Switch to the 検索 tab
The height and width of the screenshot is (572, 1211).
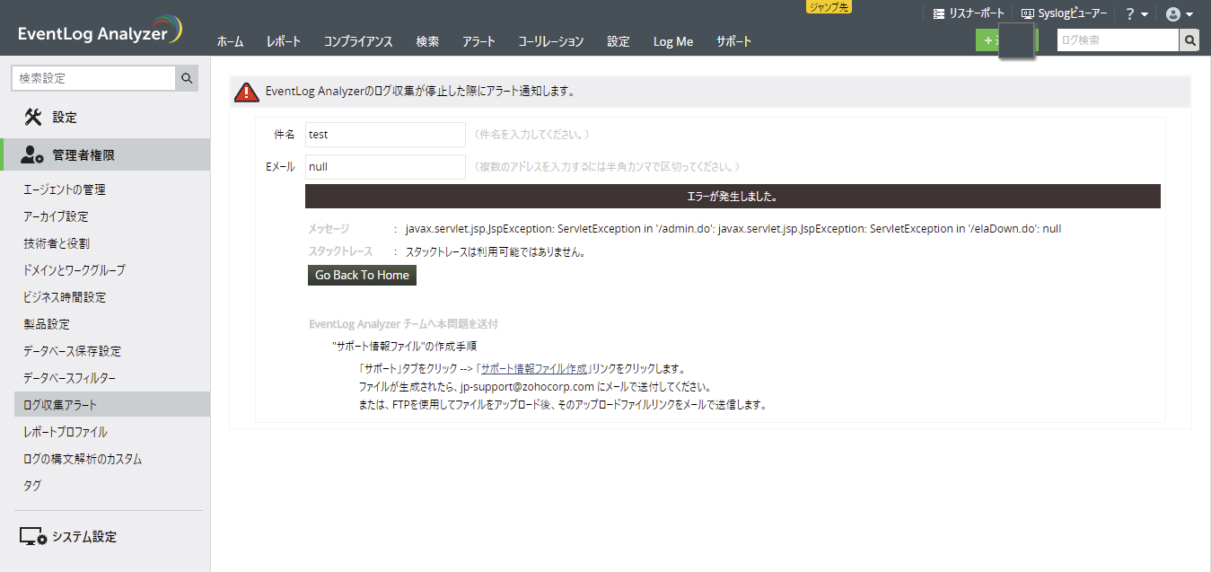(427, 41)
